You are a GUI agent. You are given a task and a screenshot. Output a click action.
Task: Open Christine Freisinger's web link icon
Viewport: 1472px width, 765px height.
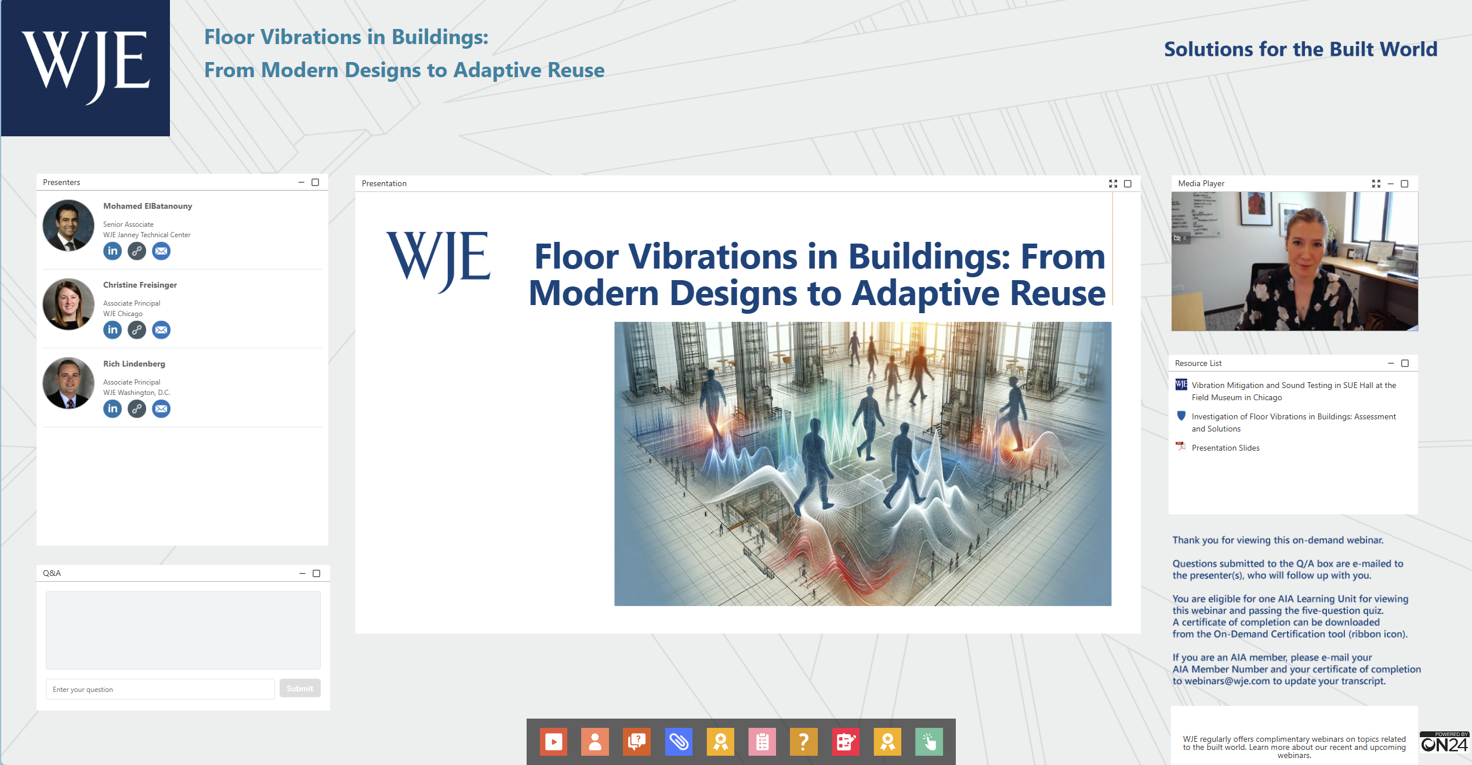pyautogui.click(x=137, y=330)
